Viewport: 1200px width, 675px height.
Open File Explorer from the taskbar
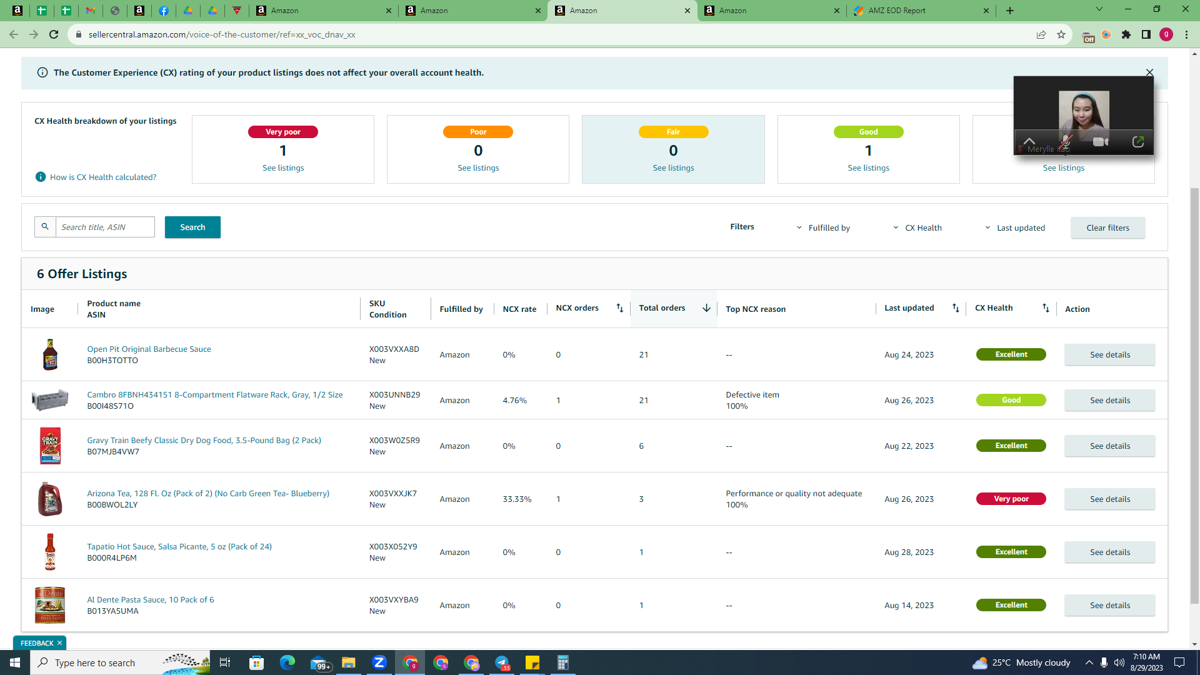coord(348,662)
